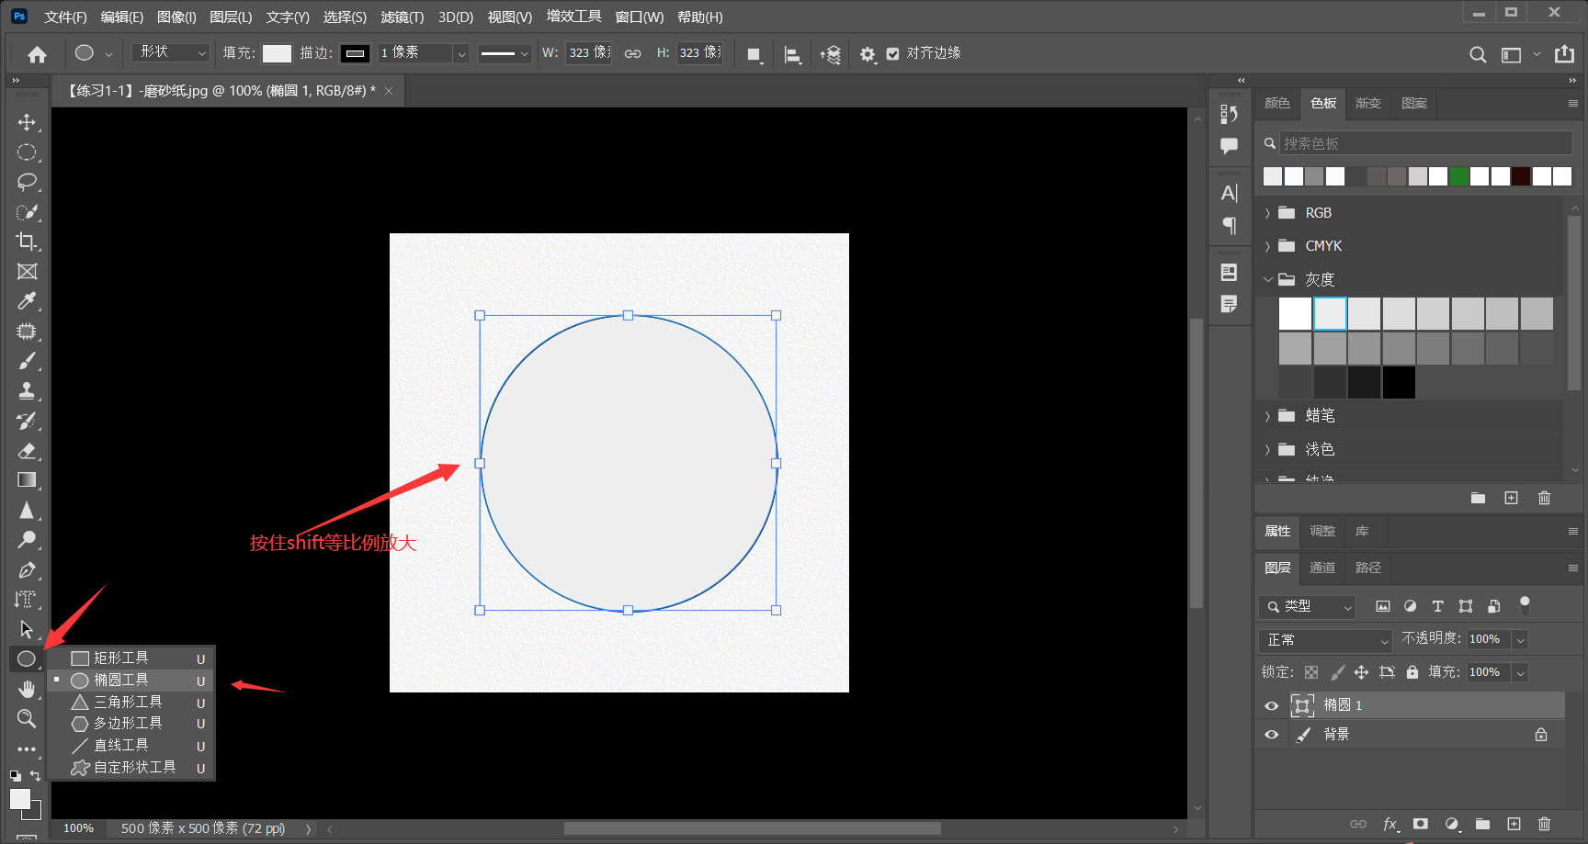
Task: Select the Crop tool
Action: pyautogui.click(x=27, y=242)
